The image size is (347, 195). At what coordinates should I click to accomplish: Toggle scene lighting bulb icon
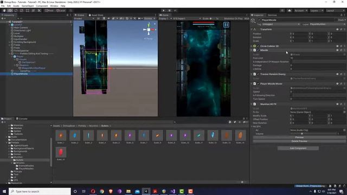[x=104, y=18]
